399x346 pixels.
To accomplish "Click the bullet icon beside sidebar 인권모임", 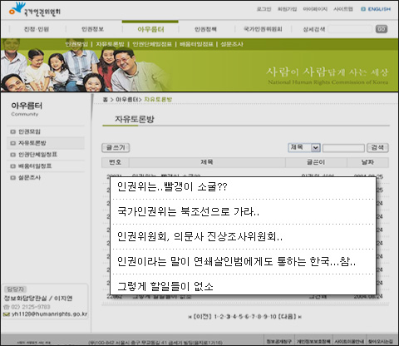I will point(12,131).
